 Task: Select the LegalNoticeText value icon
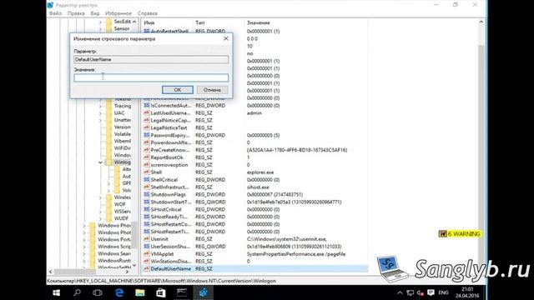(x=147, y=127)
